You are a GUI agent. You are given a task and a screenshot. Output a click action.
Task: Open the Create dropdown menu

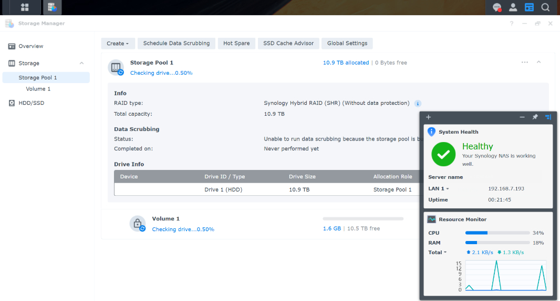click(118, 44)
